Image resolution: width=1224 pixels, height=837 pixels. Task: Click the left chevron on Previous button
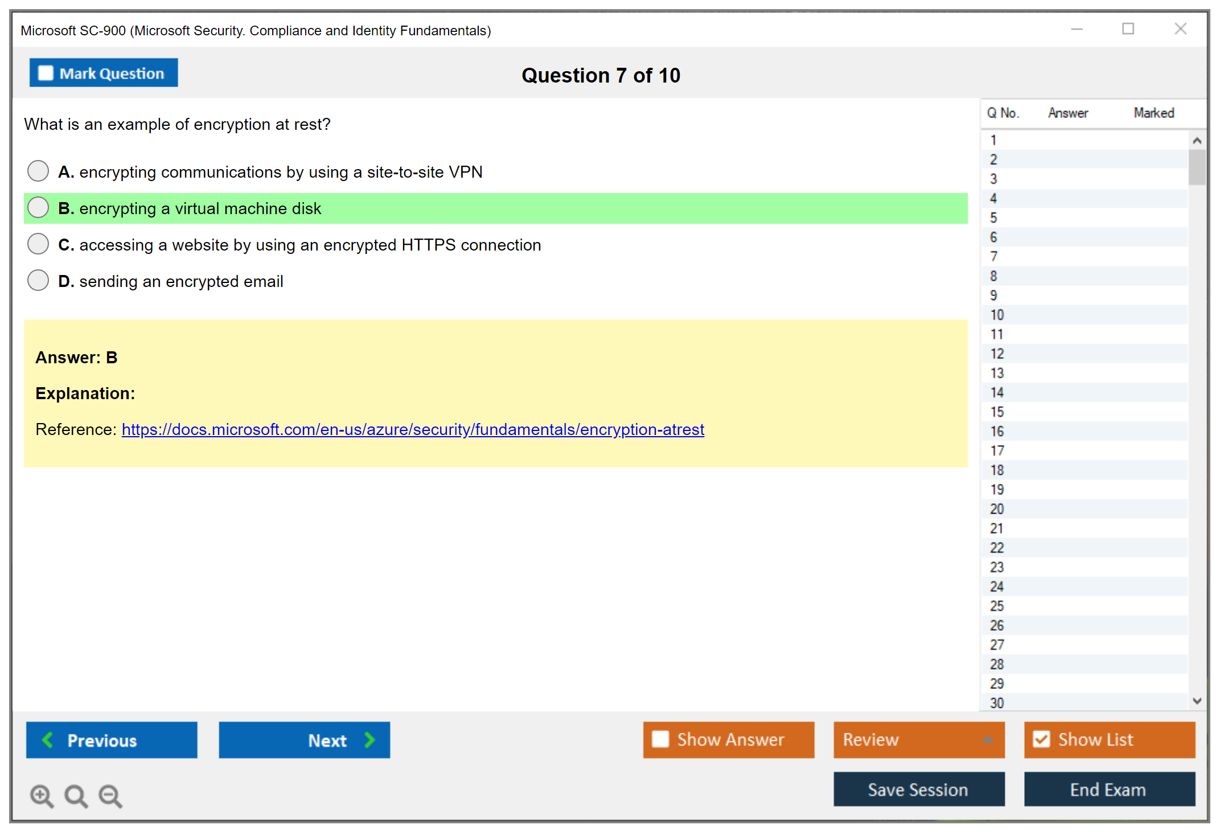48,740
